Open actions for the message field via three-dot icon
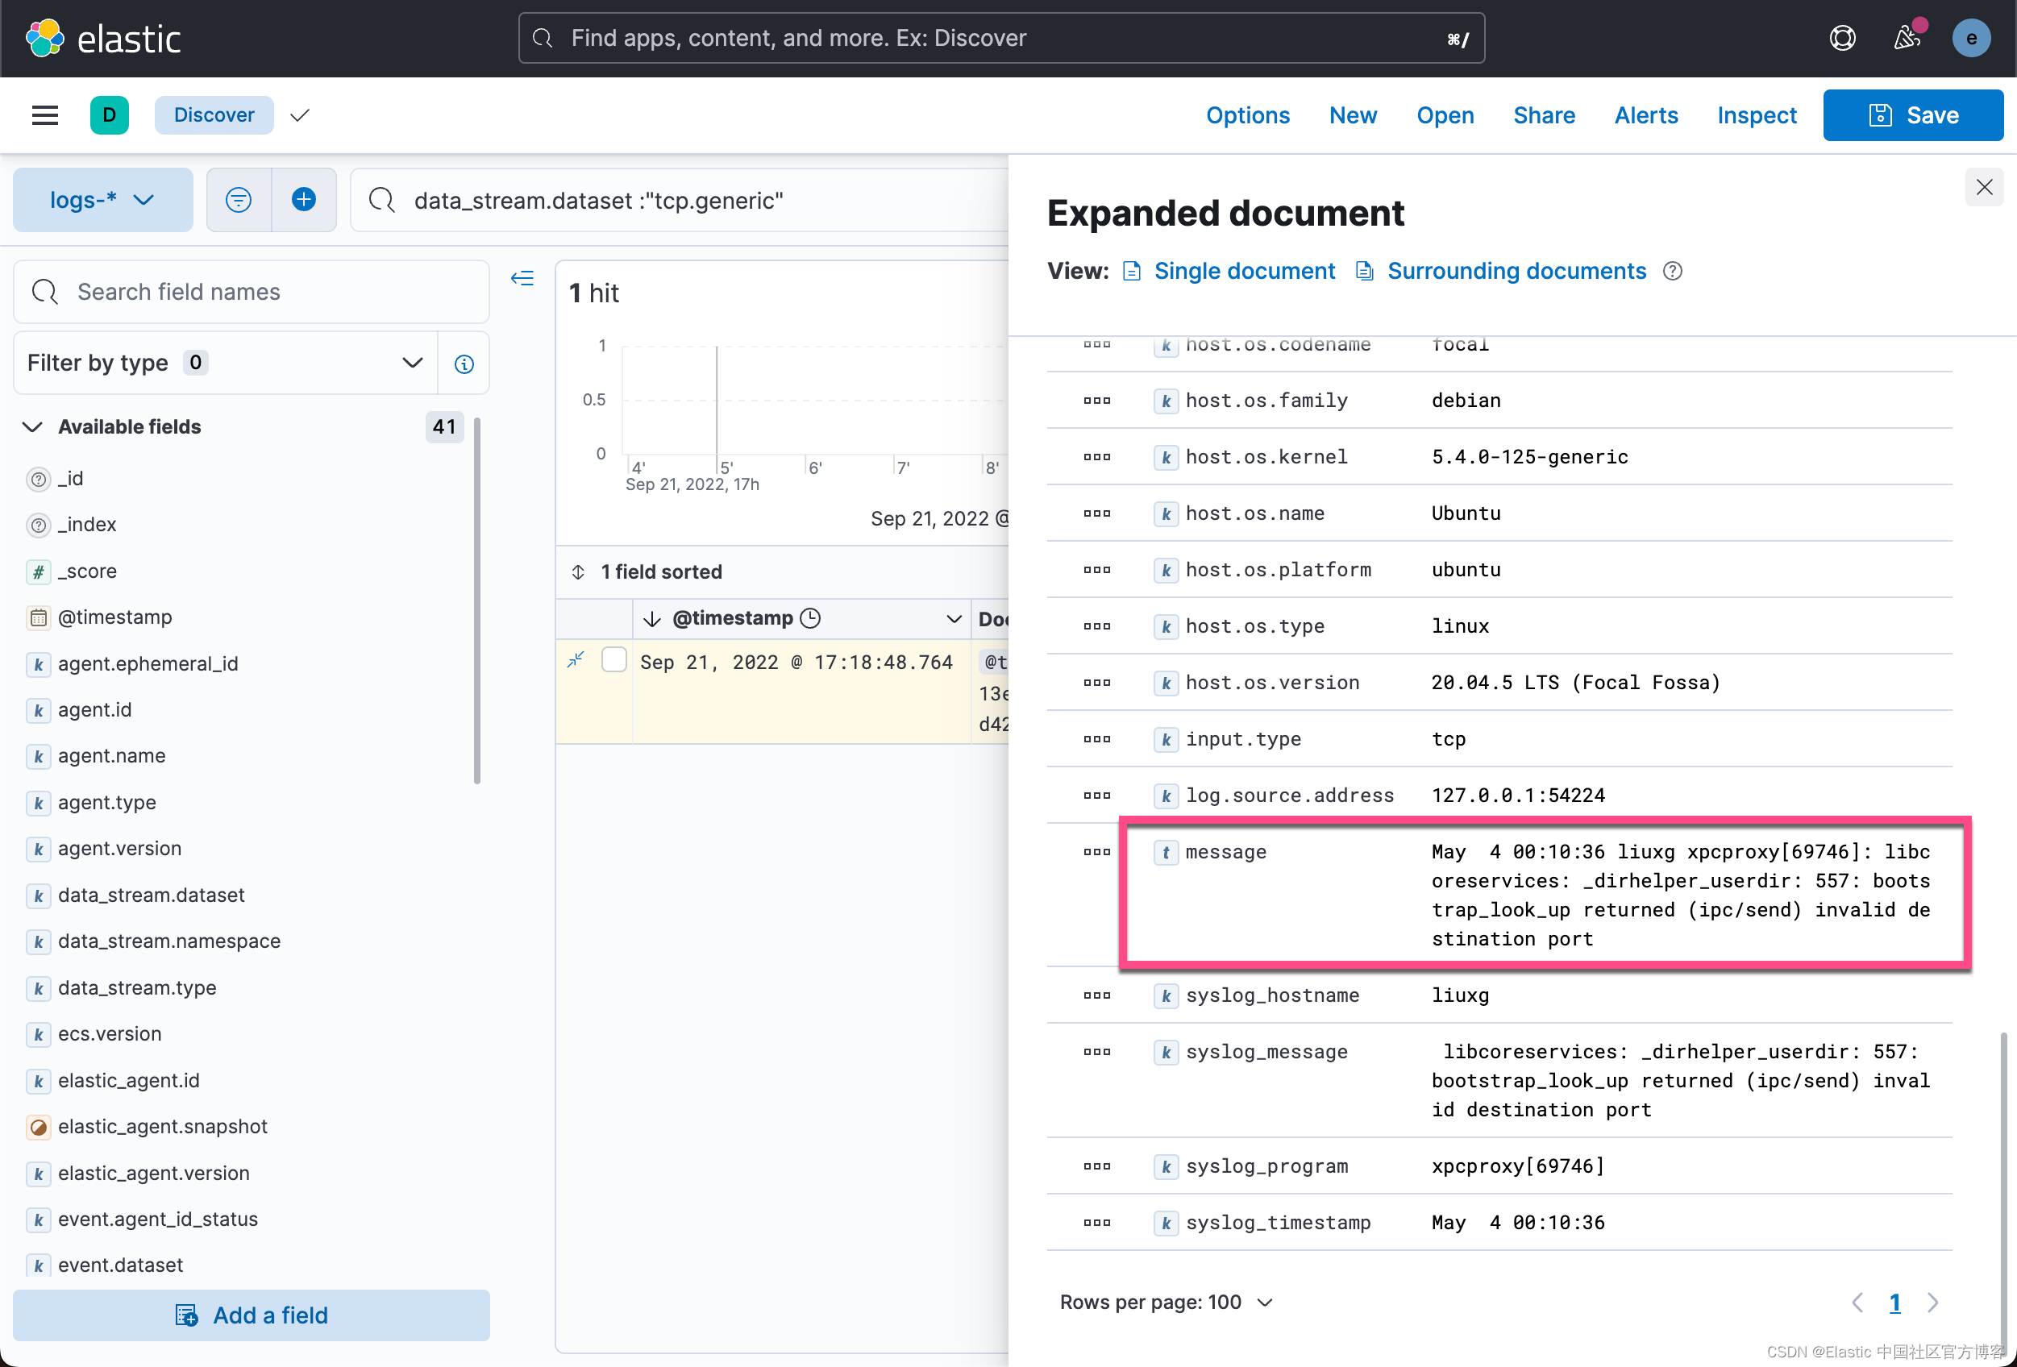 [1096, 851]
